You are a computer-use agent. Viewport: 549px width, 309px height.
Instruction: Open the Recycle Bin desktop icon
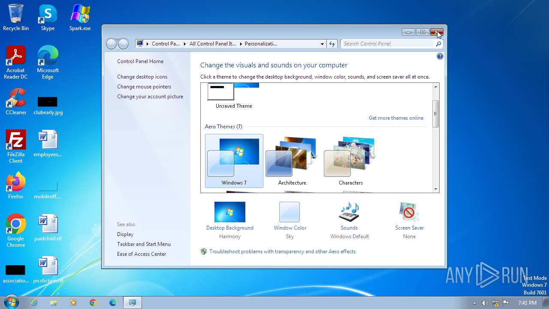16,18
